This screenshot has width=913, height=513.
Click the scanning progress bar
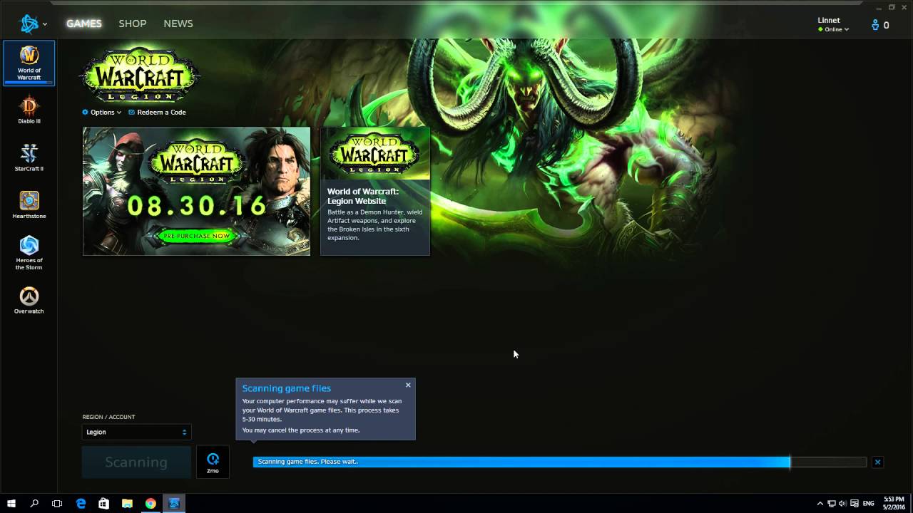560,462
